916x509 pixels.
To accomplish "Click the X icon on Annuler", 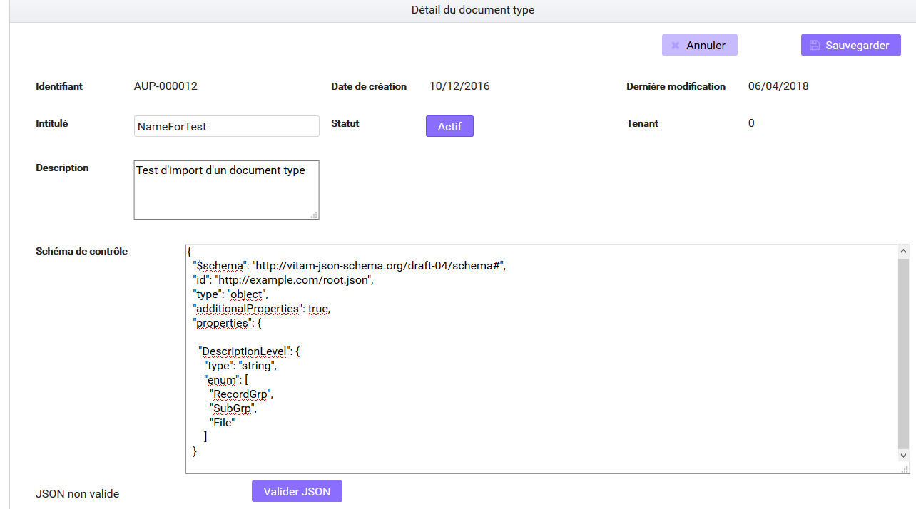I will [x=676, y=46].
